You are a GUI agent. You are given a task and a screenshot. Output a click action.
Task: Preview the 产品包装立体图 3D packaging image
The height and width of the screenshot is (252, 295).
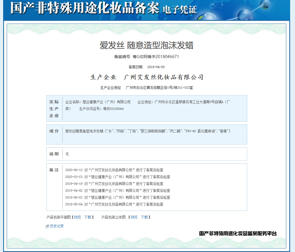coord(134,217)
